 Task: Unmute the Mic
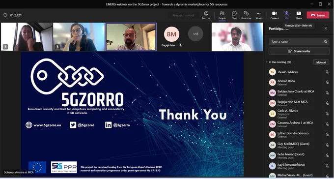coord(286,15)
